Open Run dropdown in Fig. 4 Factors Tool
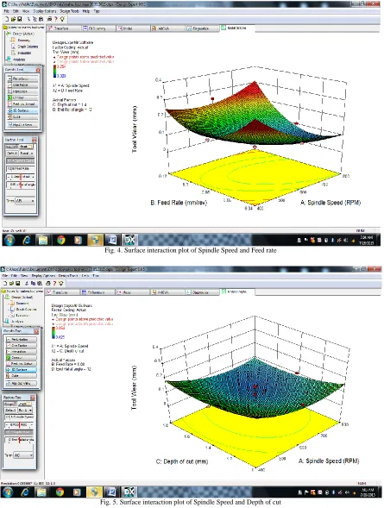Image resolution: width=384 pixels, height=508 pixels. tap(27, 154)
